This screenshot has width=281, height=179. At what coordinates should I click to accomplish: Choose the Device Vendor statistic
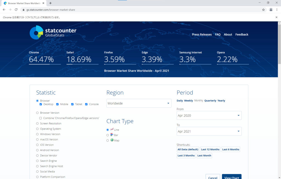(37, 155)
